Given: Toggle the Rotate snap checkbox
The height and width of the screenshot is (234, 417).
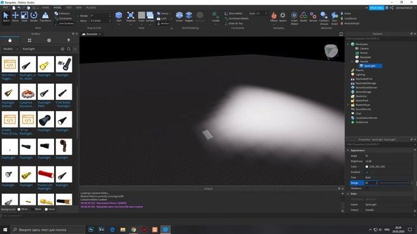Looking at the screenshot, I should 78,16.
